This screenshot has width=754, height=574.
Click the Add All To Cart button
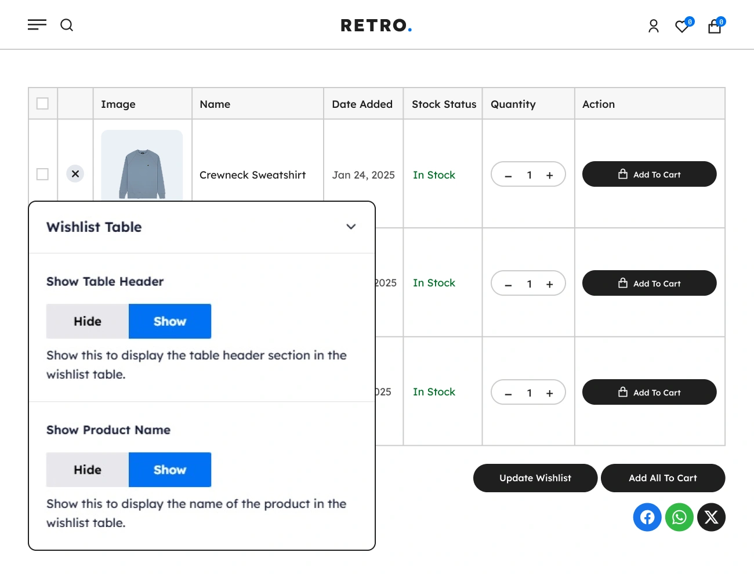point(663,478)
